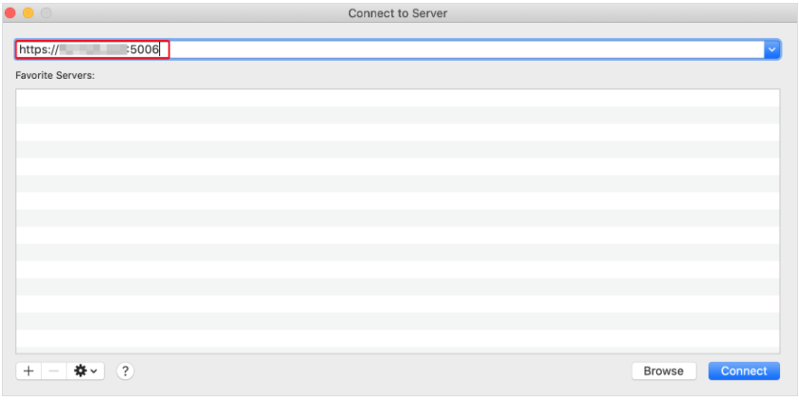The image size is (799, 401).
Task: Close the Connect to Server window
Action: point(10,12)
